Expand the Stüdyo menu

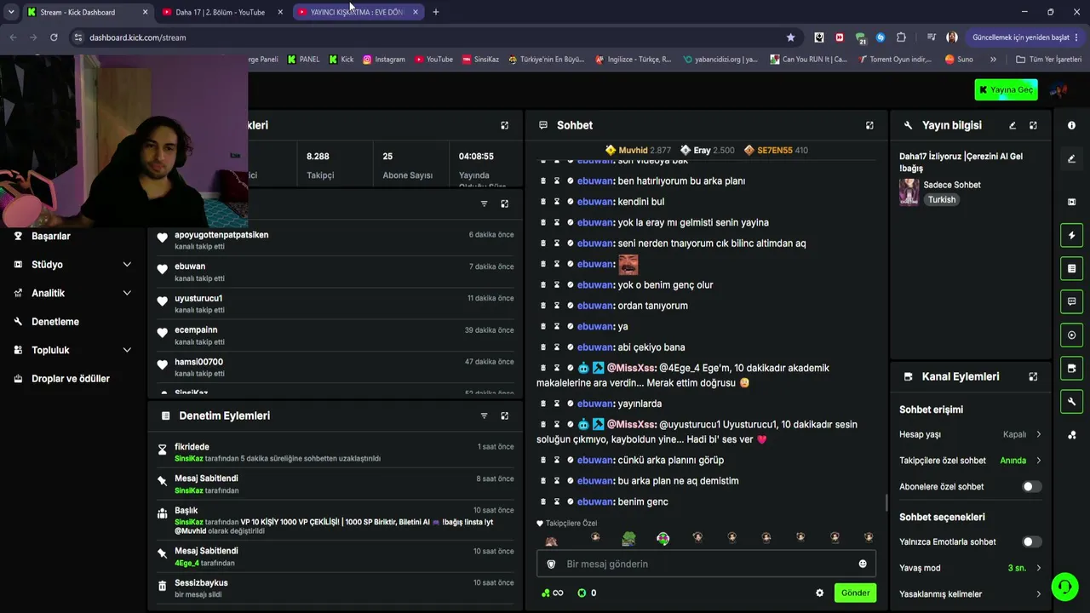coord(73,265)
